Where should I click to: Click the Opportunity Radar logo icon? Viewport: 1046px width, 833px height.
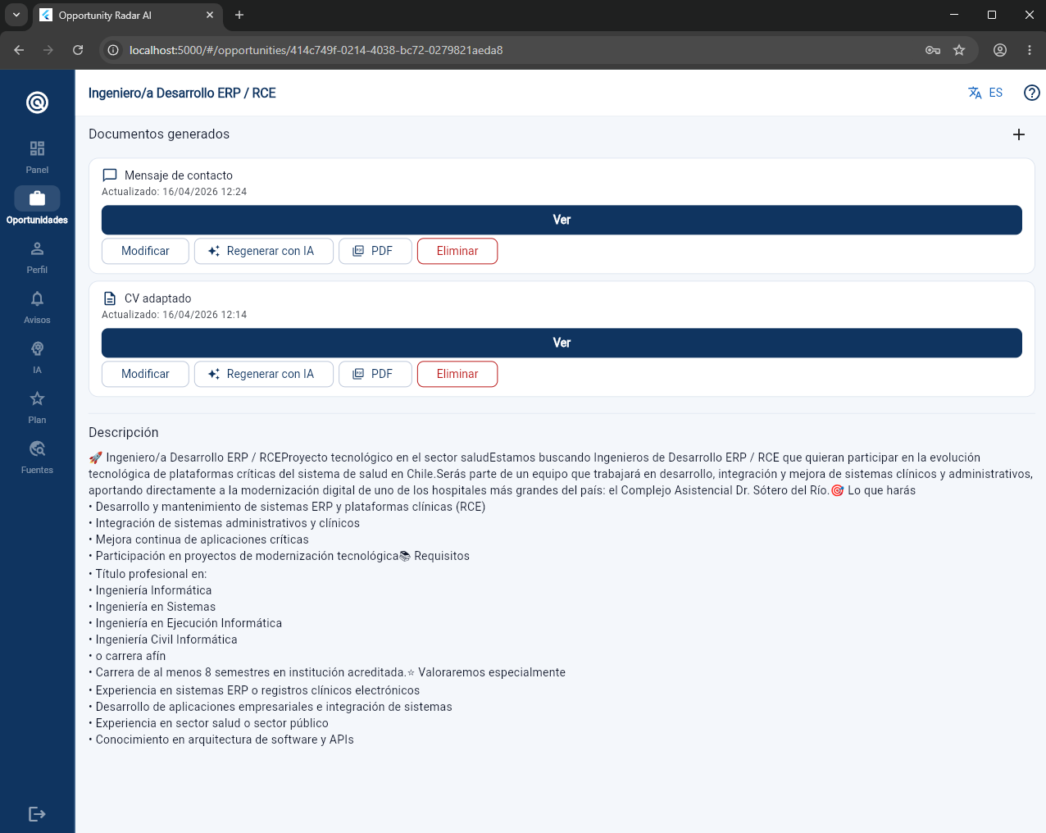click(37, 102)
